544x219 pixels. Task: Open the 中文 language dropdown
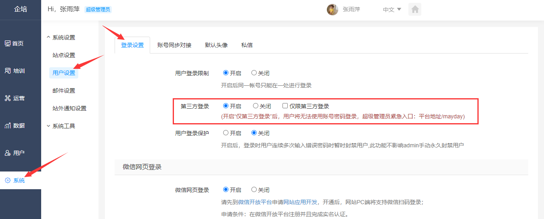[392, 10]
